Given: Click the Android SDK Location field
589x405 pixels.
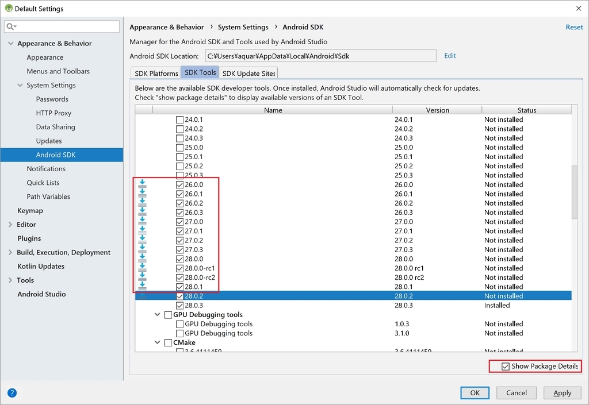Looking at the screenshot, I should pos(321,56).
